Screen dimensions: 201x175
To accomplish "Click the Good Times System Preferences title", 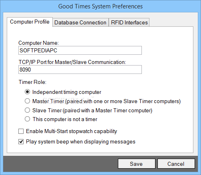I will [x=100, y=6].
